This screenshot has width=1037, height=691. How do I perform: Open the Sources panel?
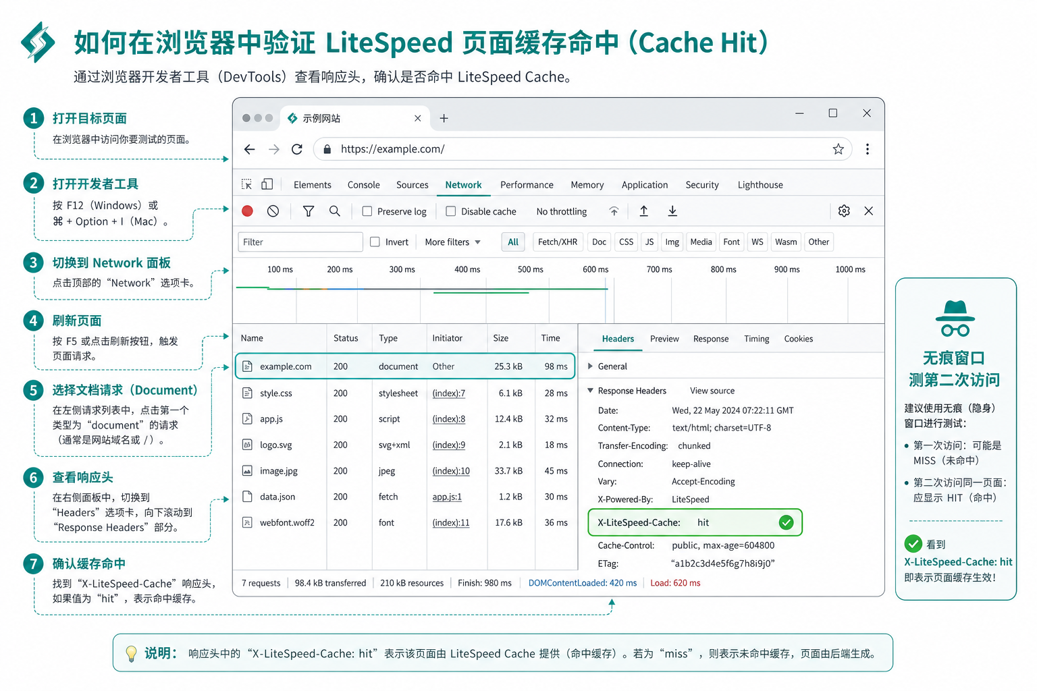click(413, 185)
